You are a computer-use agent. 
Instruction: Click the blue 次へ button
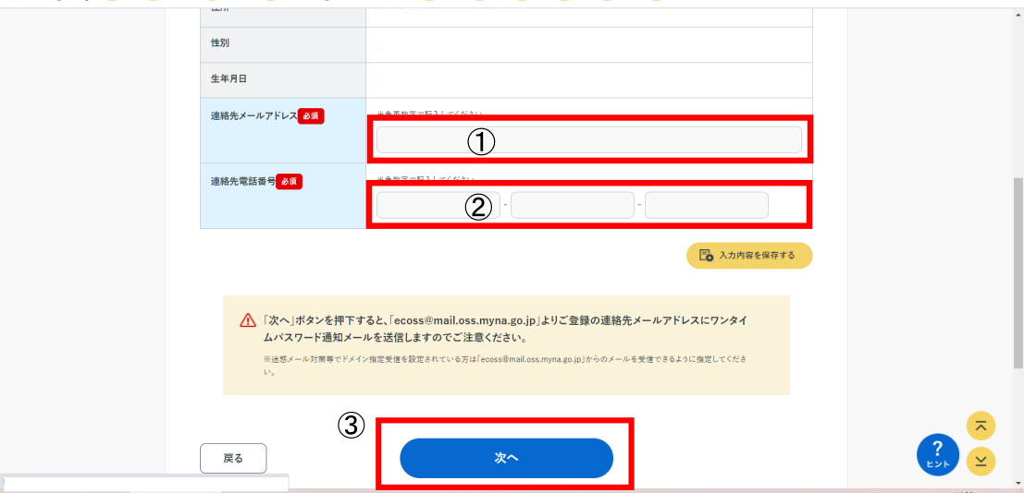506,459
